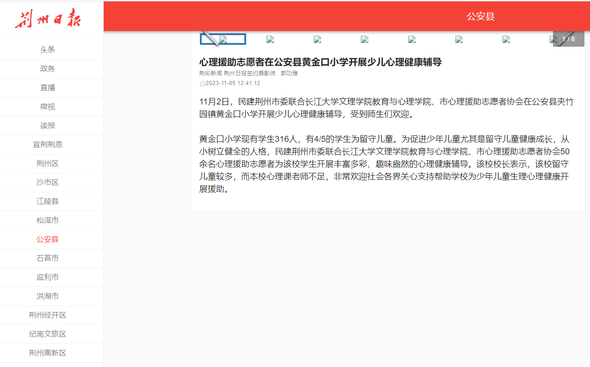Open 松滋市 regional news
Viewport: 590px width, 367px height.
pyautogui.click(x=48, y=220)
